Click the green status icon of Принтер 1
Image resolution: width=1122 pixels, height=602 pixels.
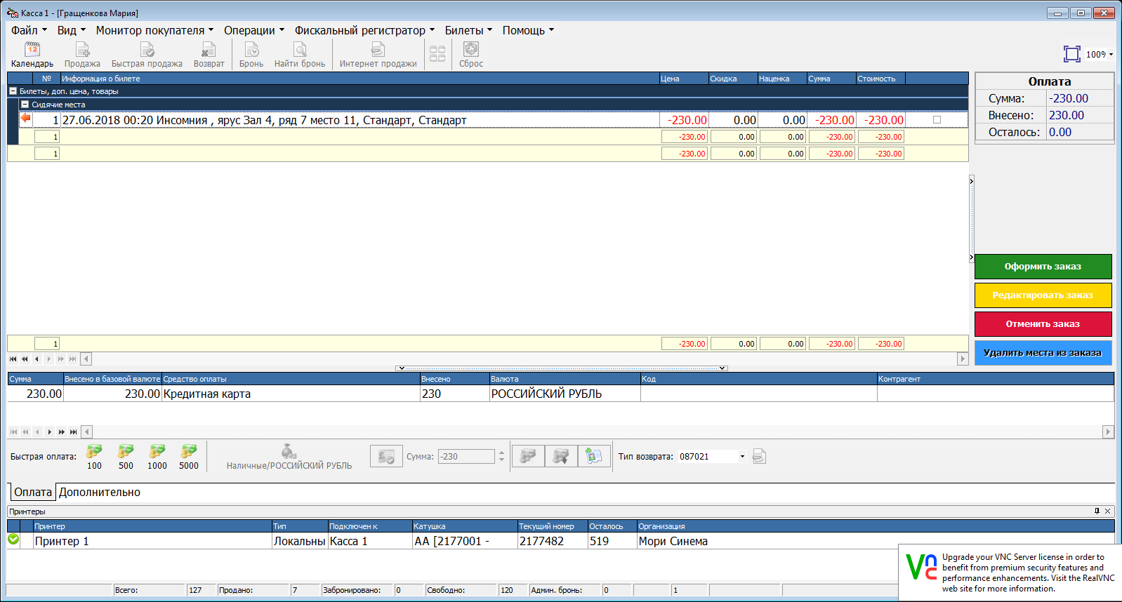tap(13, 540)
